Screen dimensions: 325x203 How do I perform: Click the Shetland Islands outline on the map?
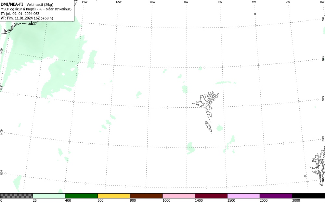318,165
